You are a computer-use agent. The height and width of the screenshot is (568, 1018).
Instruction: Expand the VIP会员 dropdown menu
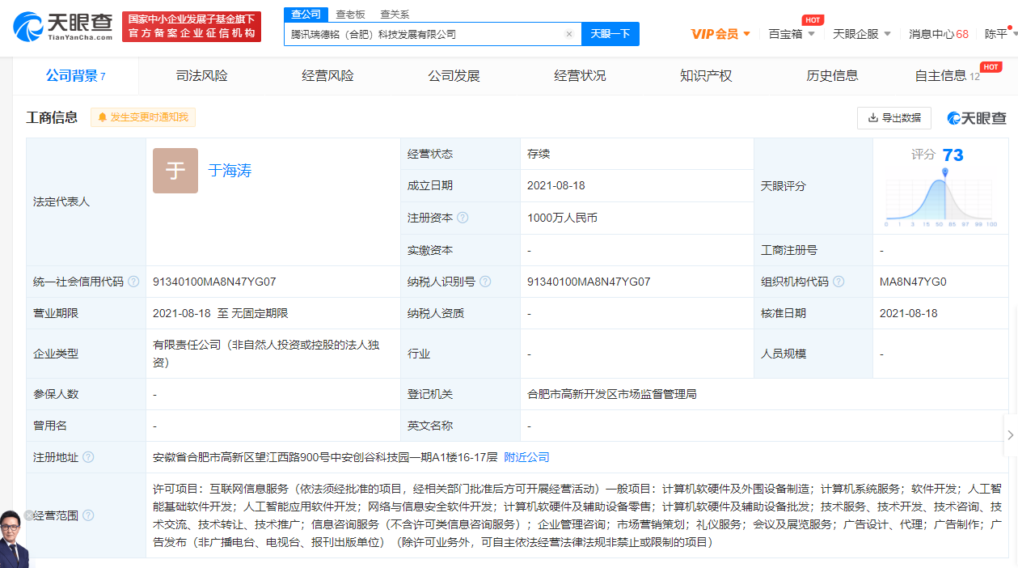tap(720, 34)
